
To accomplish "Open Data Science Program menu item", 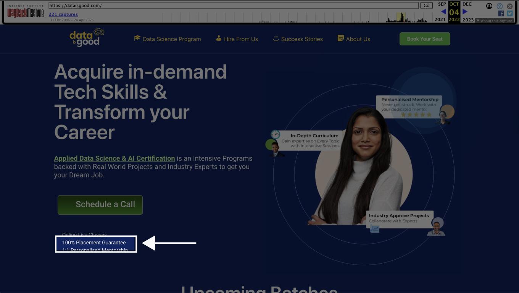I will coord(167,39).
